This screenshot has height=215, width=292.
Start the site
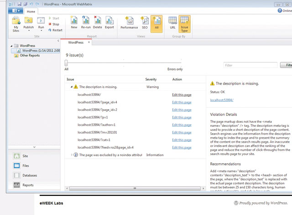point(54,18)
